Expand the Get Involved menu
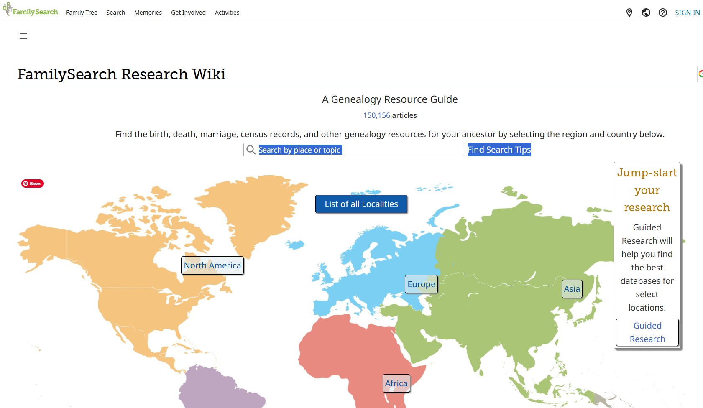The height and width of the screenshot is (408, 703). click(188, 13)
